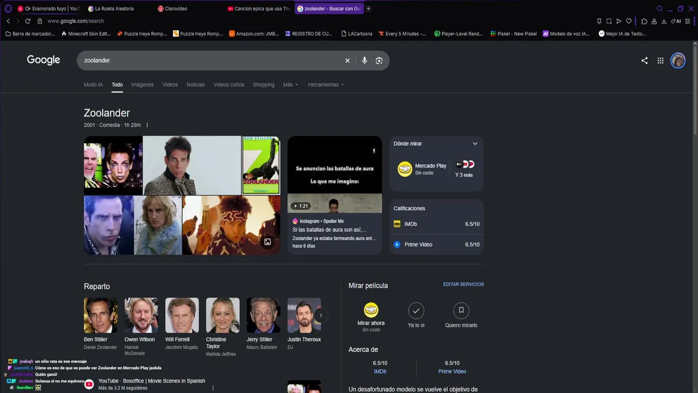This screenshot has width=698, height=393.
Task: Open tab search magnifier in title bar
Action: coord(659,9)
